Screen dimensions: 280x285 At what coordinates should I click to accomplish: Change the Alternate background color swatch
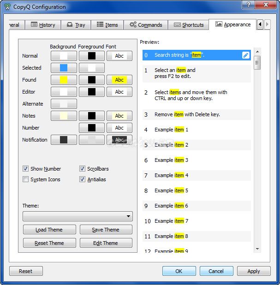[64, 104]
